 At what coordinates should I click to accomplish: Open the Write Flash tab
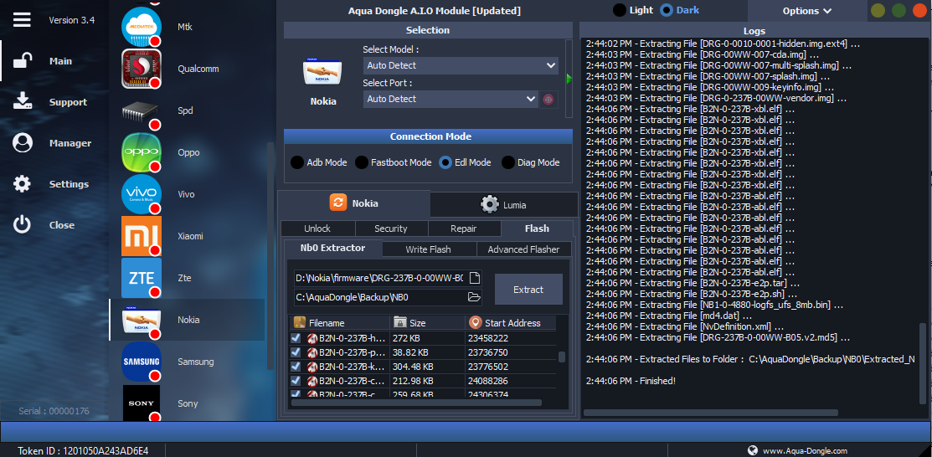pos(428,249)
